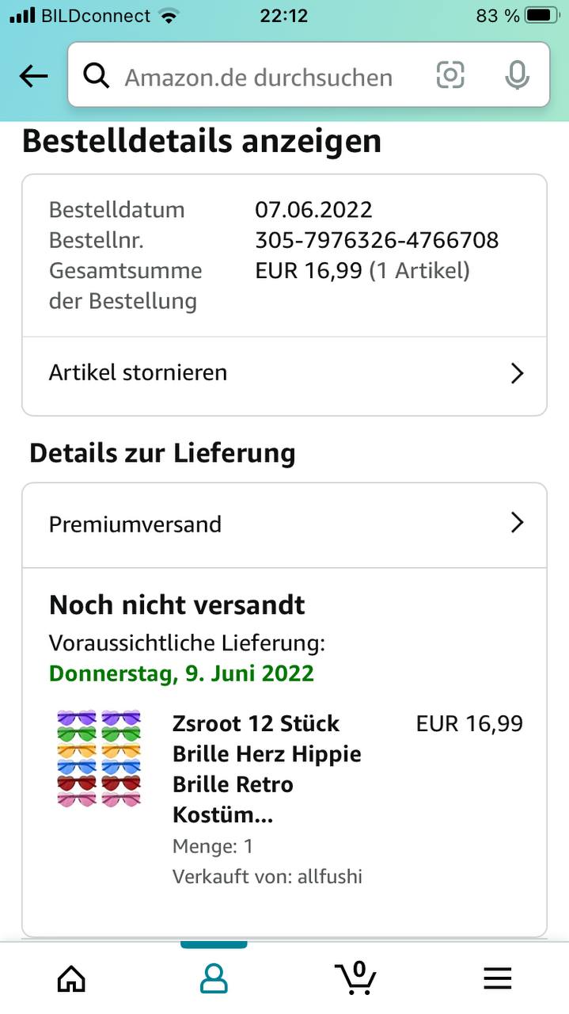The width and height of the screenshot is (569, 1014).
Task: Open the heart glasses product thumbnail
Action: (99, 759)
